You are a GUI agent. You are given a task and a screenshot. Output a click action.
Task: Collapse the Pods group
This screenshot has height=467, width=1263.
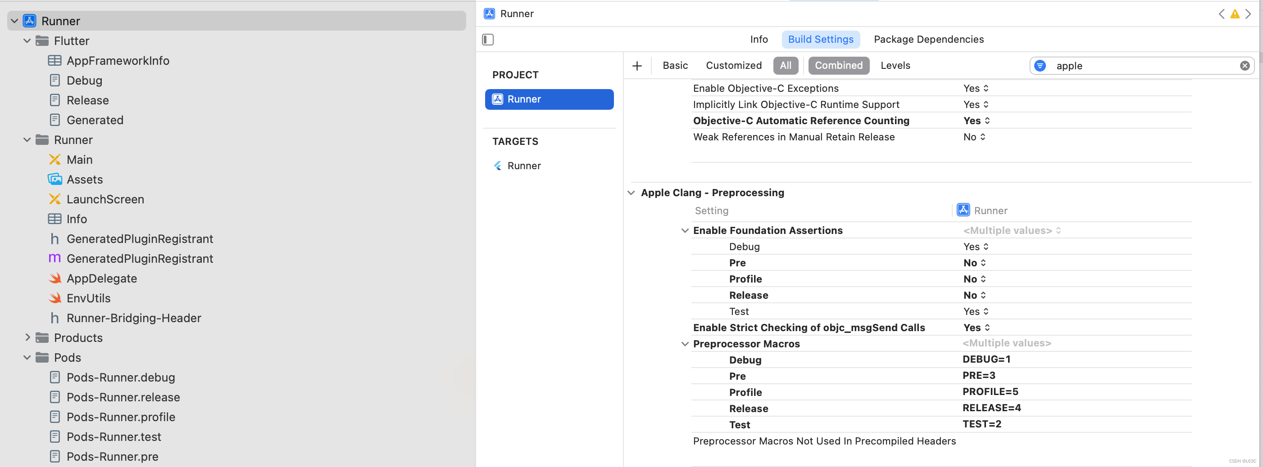27,358
